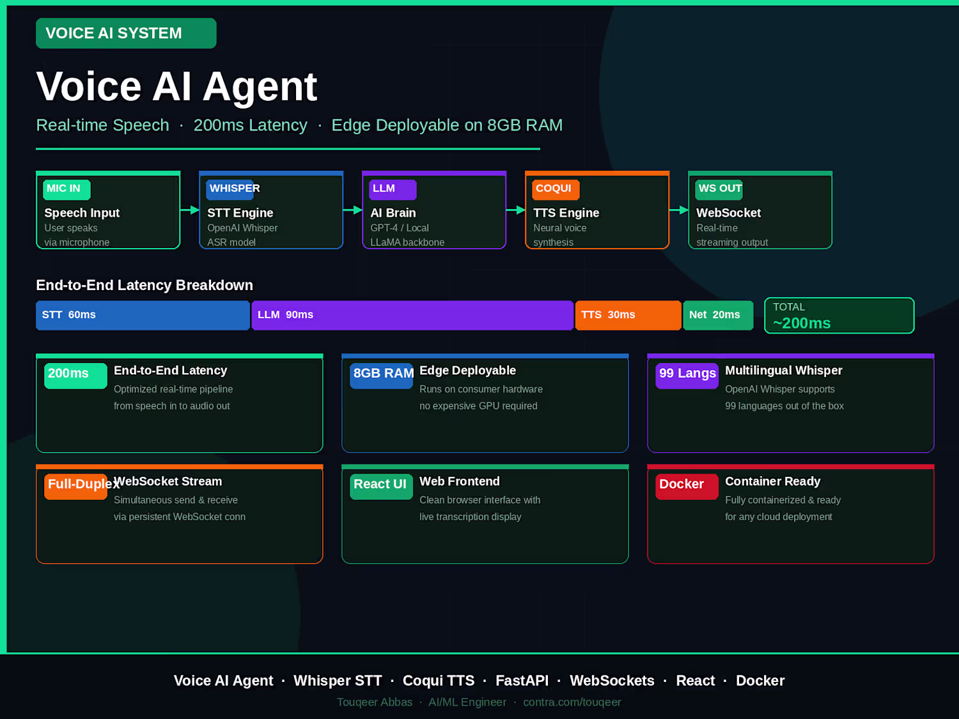The height and width of the screenshot is (719, 959).
Task: Click the TOTAL ~200ms box
Action: (x=839, y=316)
